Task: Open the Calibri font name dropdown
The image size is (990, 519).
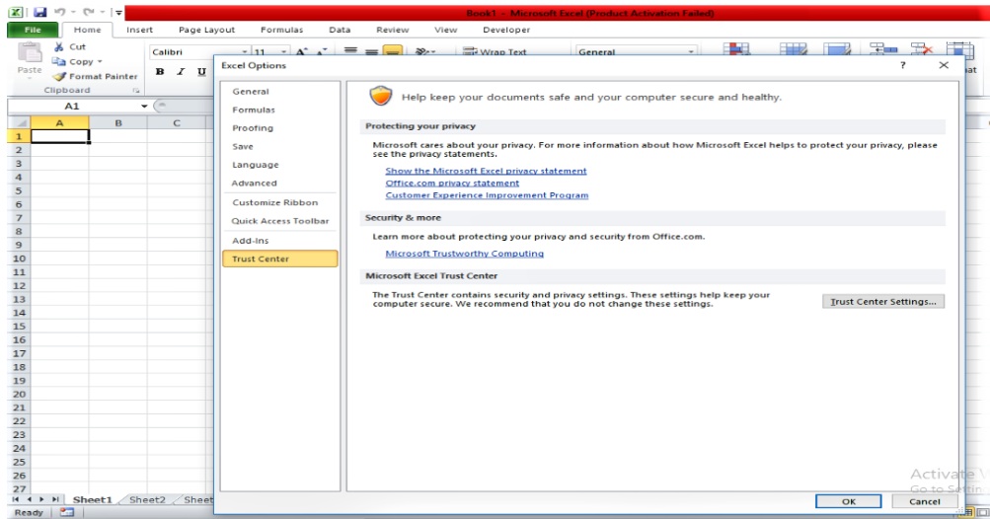Action: pyautogui.click(x=245, y=51)
